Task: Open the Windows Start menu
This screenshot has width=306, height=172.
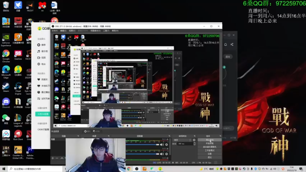Action: (4, 169)
